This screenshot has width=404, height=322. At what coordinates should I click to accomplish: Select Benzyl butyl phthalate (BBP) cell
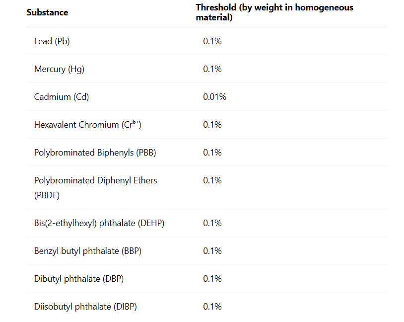[x=88, y=251]
